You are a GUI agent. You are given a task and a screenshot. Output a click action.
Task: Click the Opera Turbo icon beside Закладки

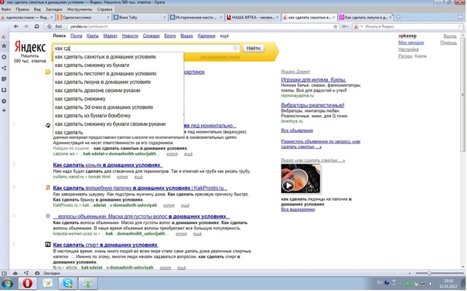(37, 273)
